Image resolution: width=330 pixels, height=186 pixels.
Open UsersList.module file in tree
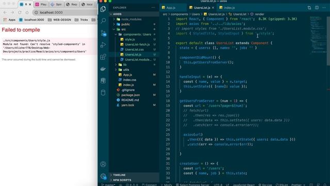[134, 60]
